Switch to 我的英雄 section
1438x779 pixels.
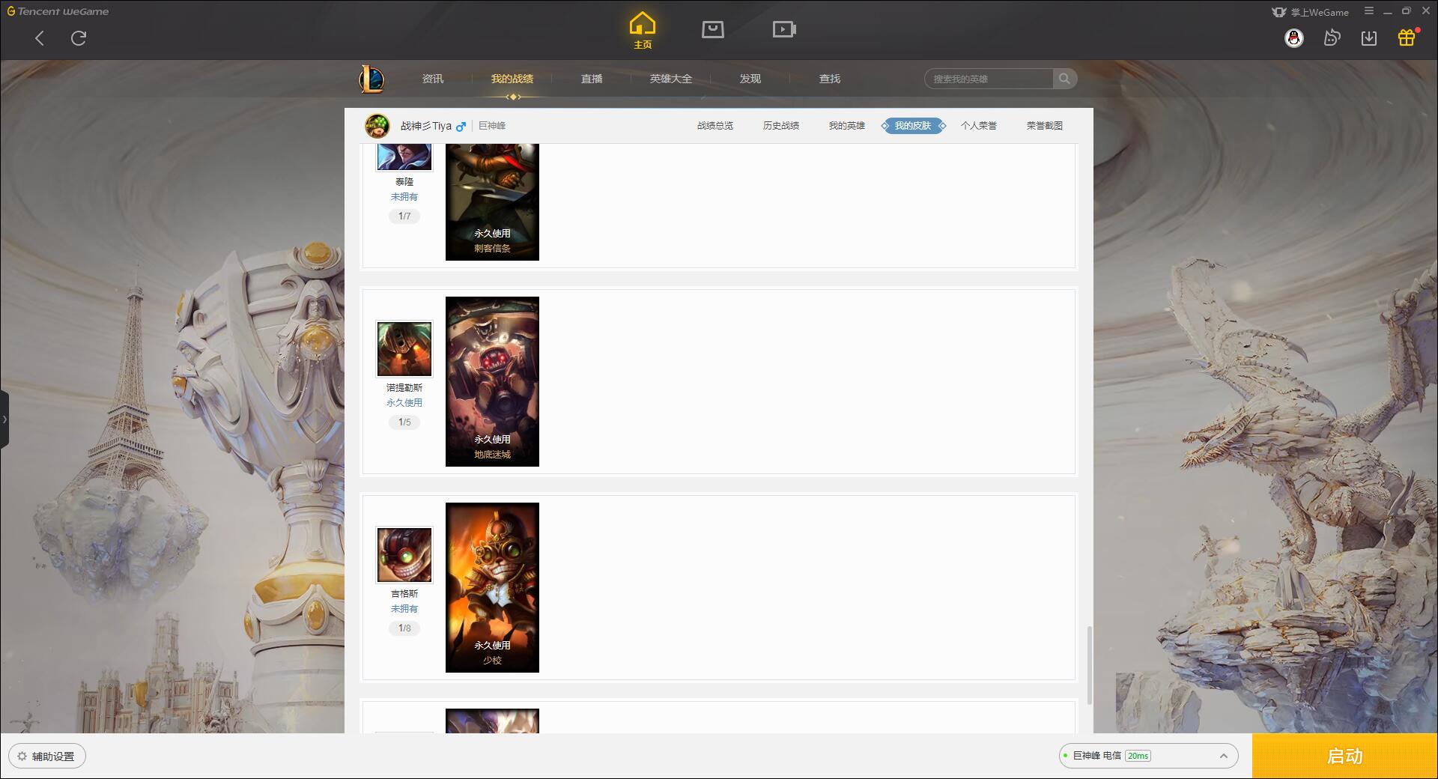[x=847, y=126]
